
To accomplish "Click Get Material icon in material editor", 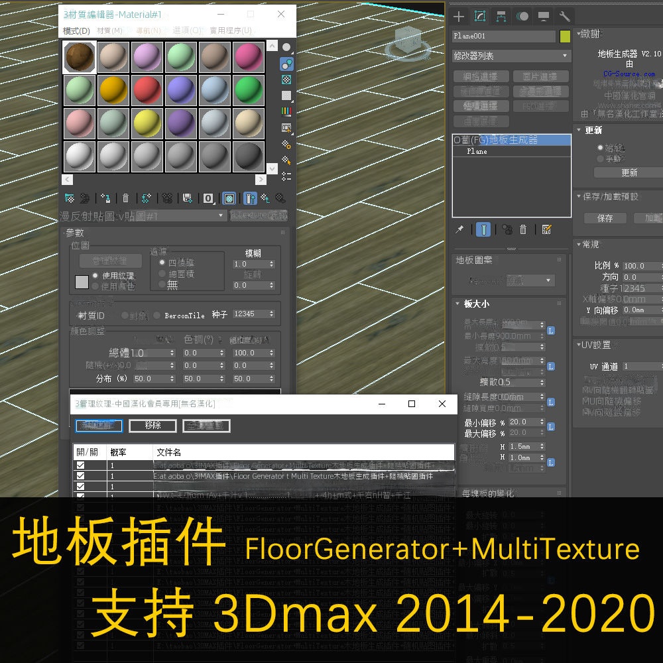I will [70, 198].
